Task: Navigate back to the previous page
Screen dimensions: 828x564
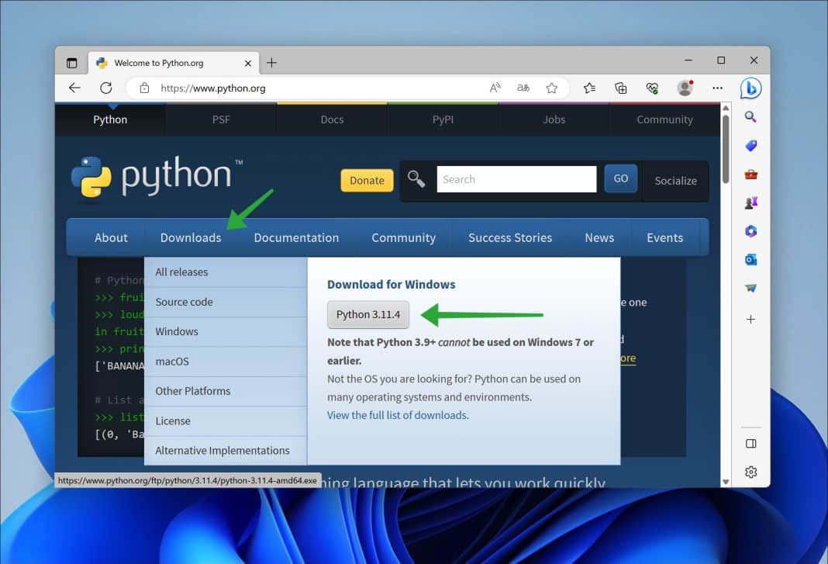Action: click(x=74, y=88)
